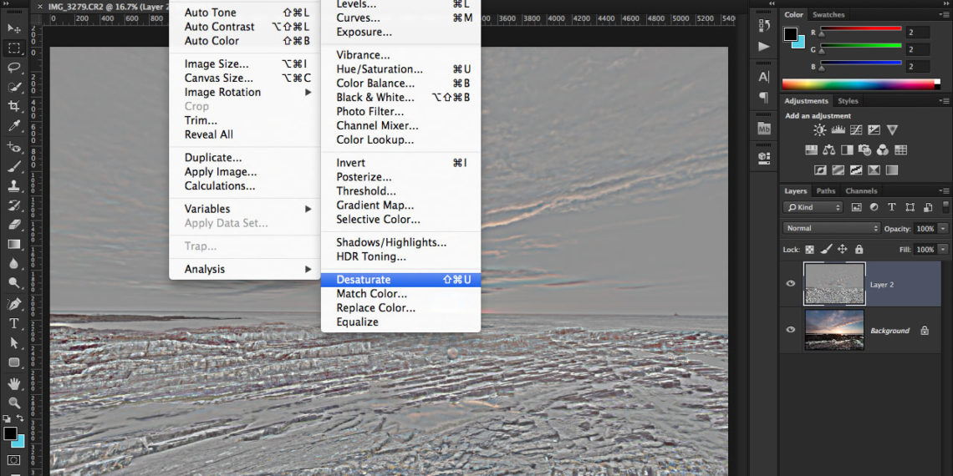Select the Eraser tool
This screenshot has height=476, width=953.
coord(14,225)
